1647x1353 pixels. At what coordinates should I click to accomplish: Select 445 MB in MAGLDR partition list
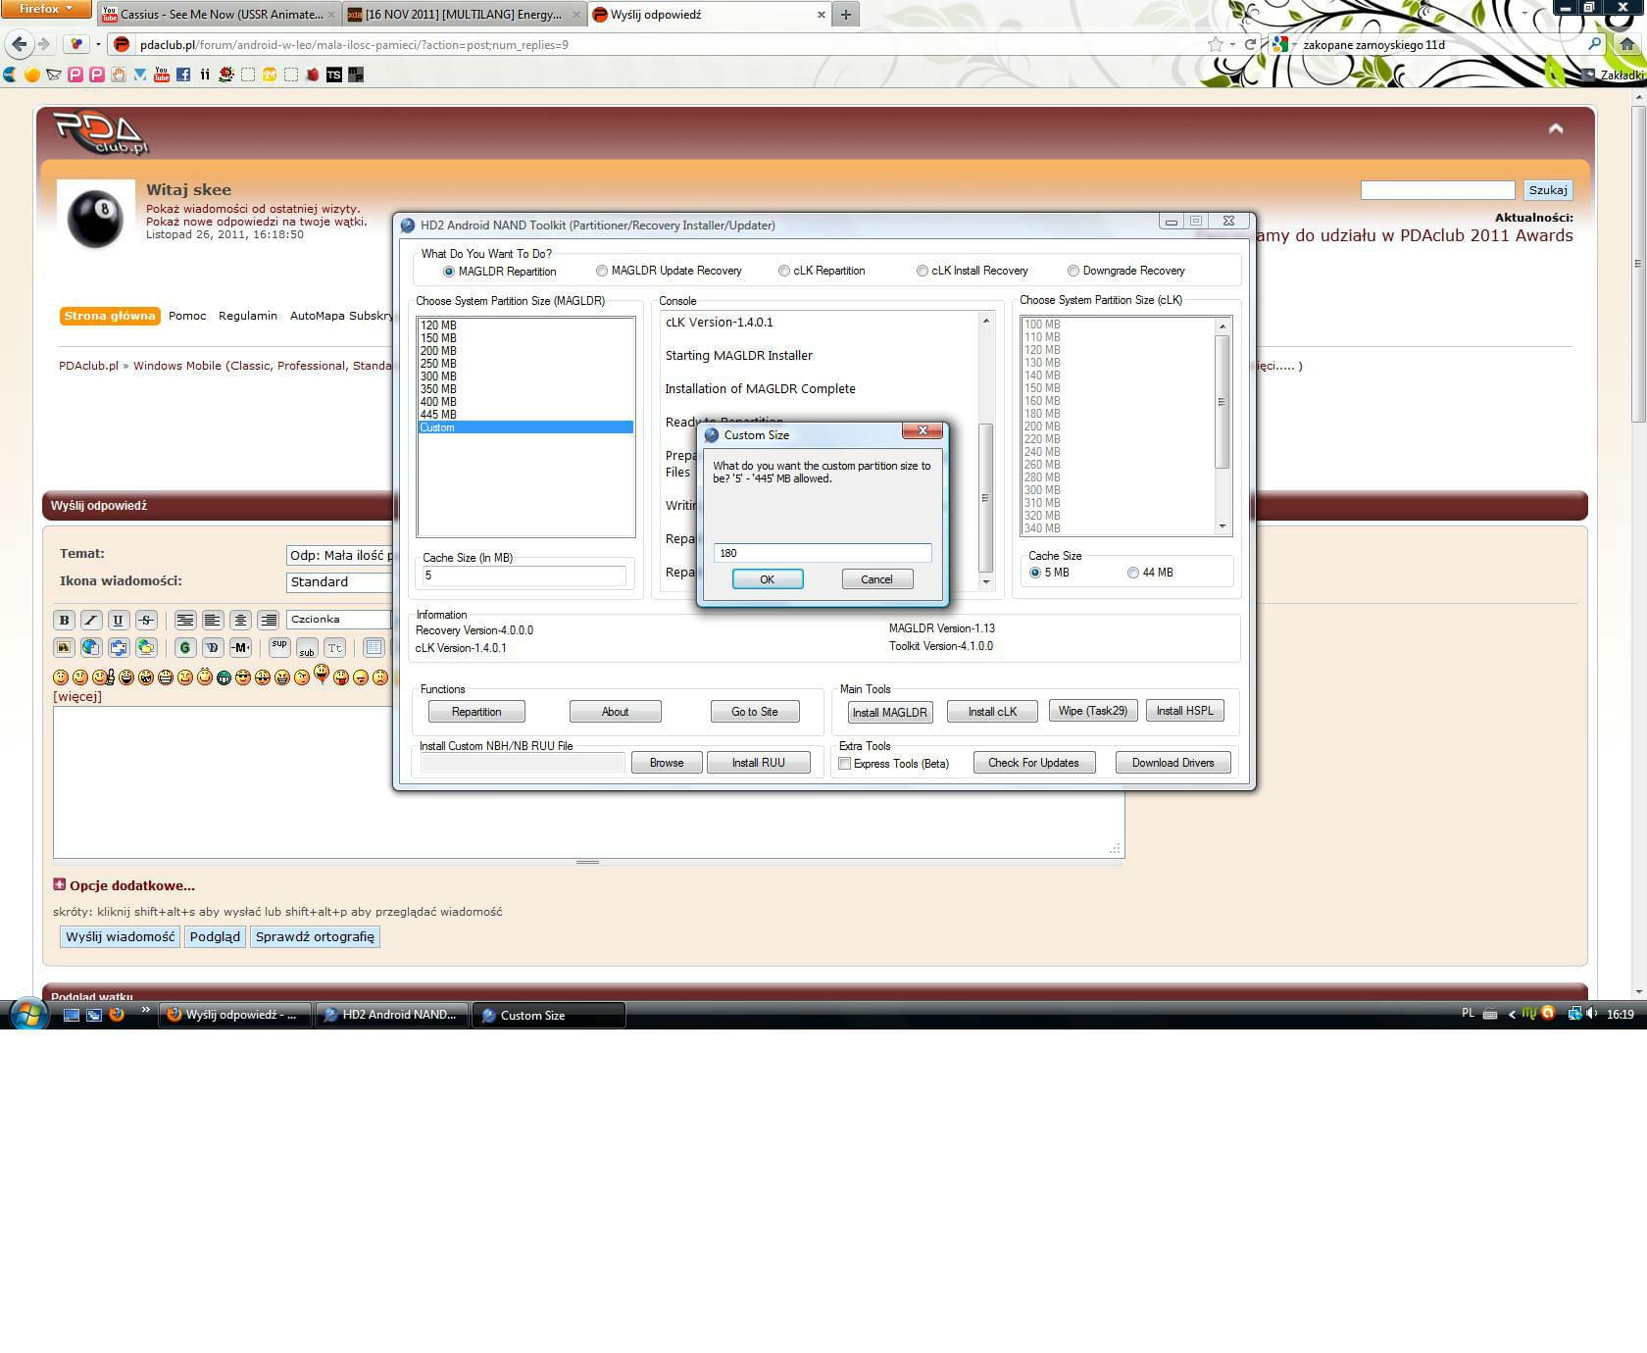[x=525, y=415]
